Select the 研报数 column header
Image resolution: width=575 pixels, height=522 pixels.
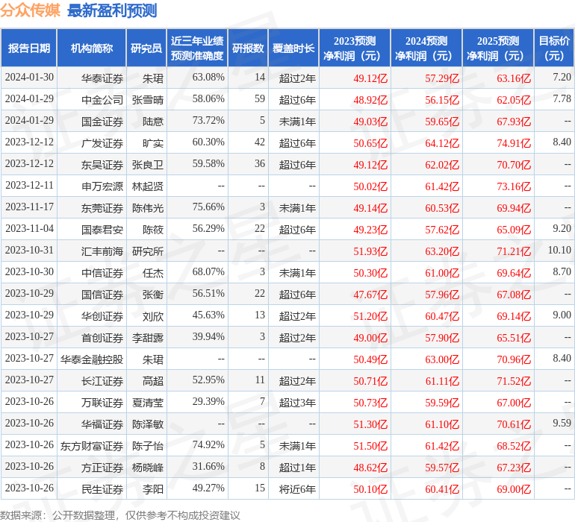(x=247, y=48)
